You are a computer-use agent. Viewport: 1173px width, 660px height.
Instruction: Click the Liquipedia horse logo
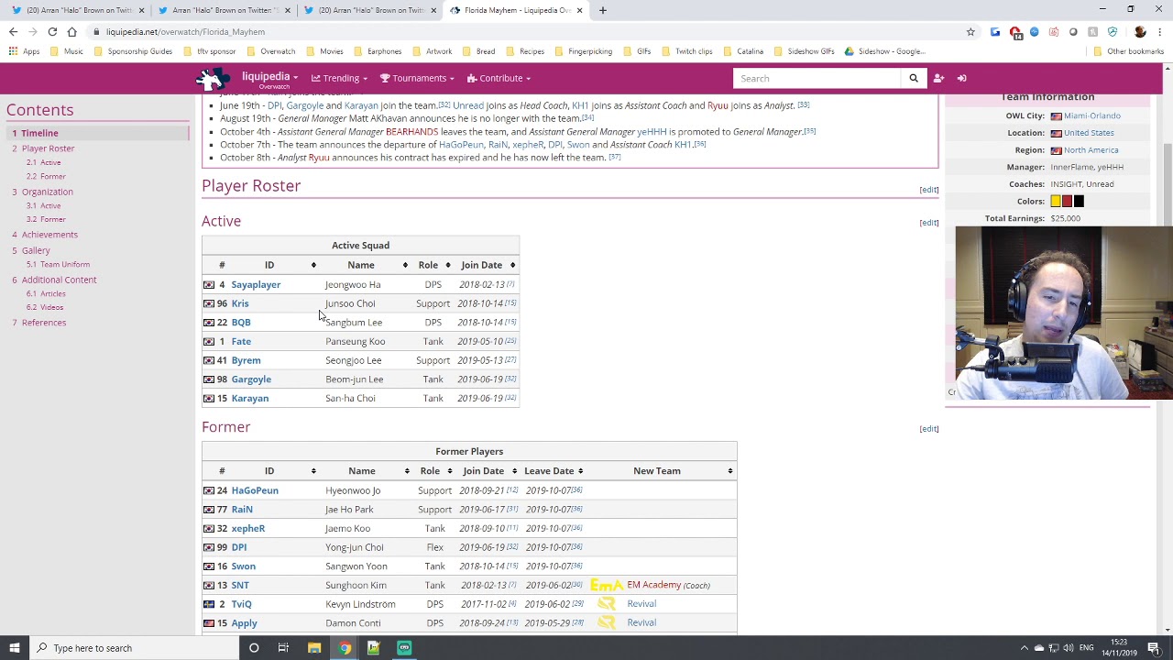pos(213,80)
